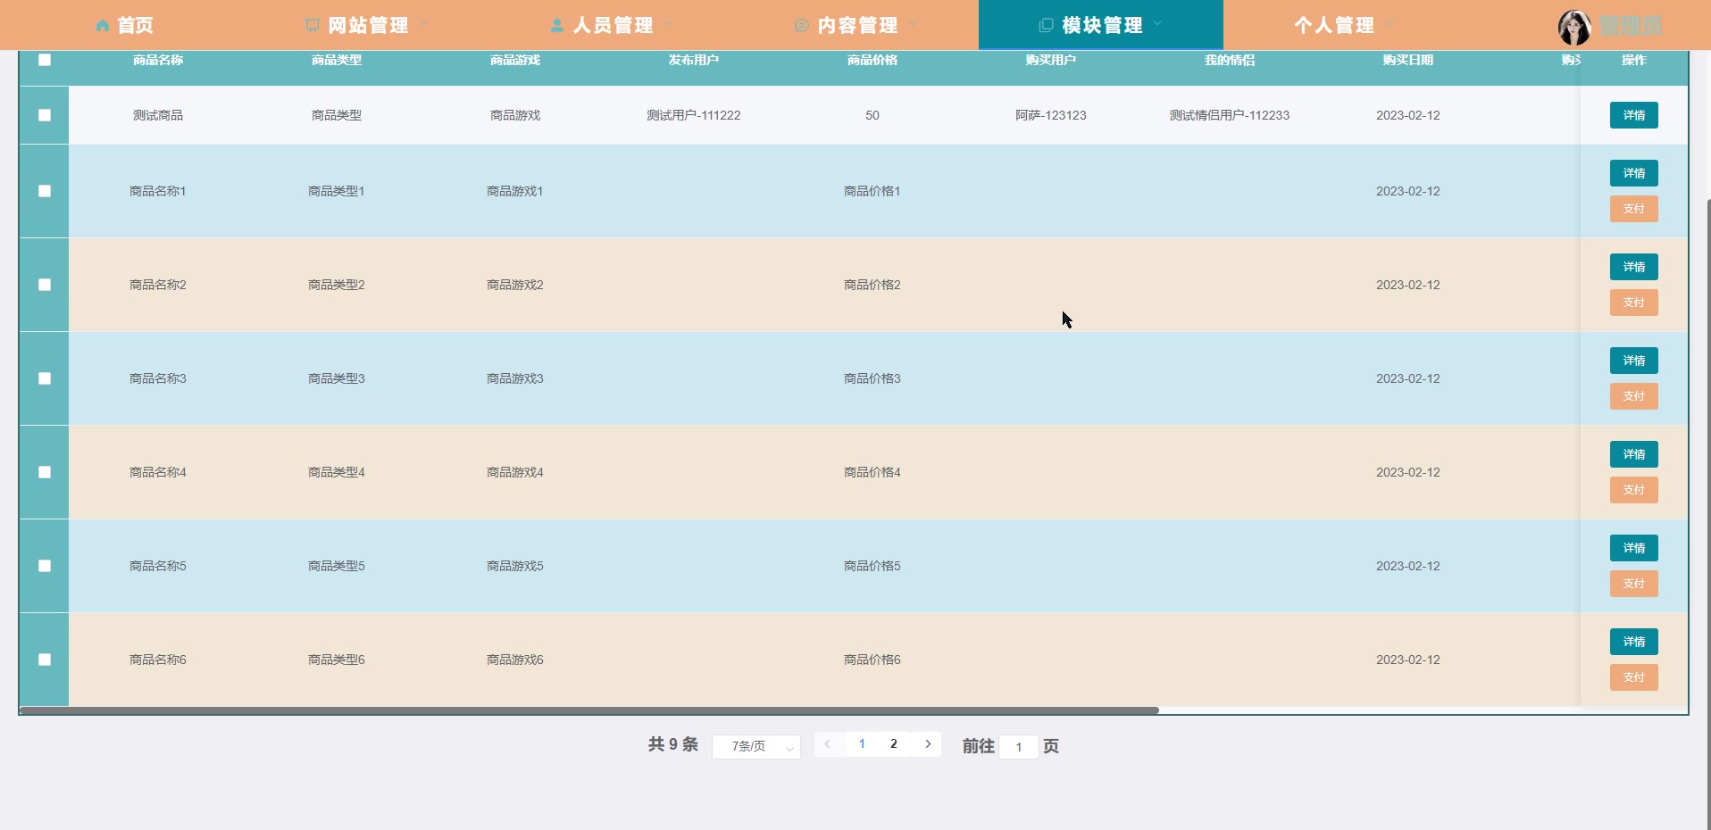Click the home icon beside 首页

pos(103,26)
